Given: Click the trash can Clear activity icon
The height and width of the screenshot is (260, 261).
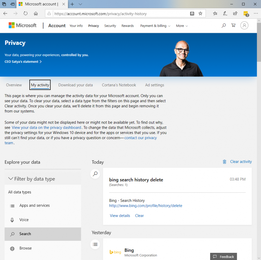Looking at the screenshot, I should pos(224,162).
